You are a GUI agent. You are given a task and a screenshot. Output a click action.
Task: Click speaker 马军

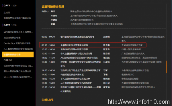pos(105,70)
